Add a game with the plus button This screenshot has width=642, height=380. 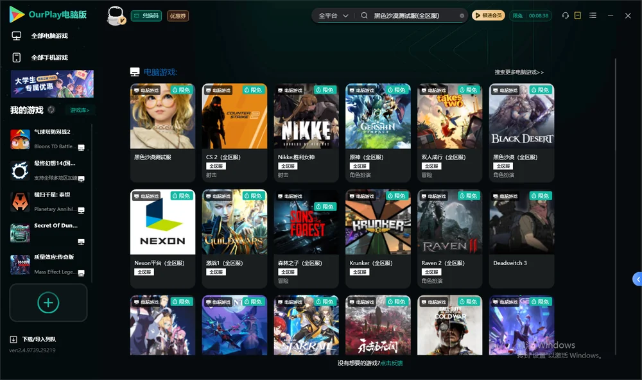point(48,302)
